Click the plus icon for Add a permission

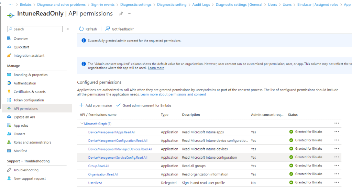pos(81,105)
